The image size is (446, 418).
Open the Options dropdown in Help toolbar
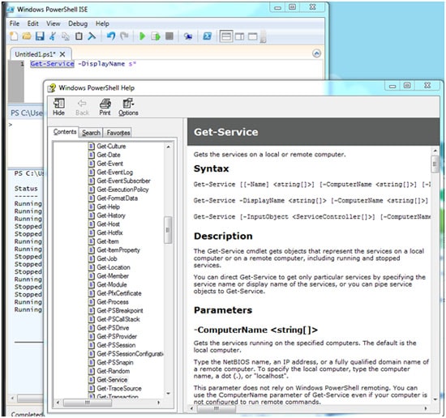pos(128,107)
